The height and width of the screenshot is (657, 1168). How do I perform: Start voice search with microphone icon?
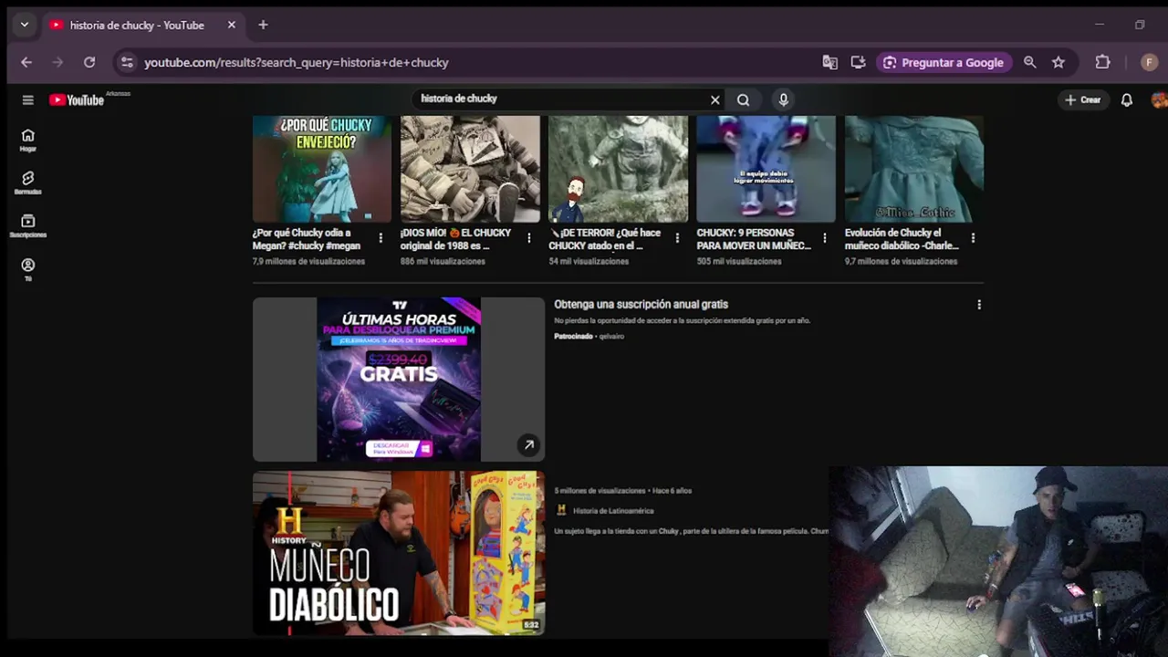pos(783,99)
